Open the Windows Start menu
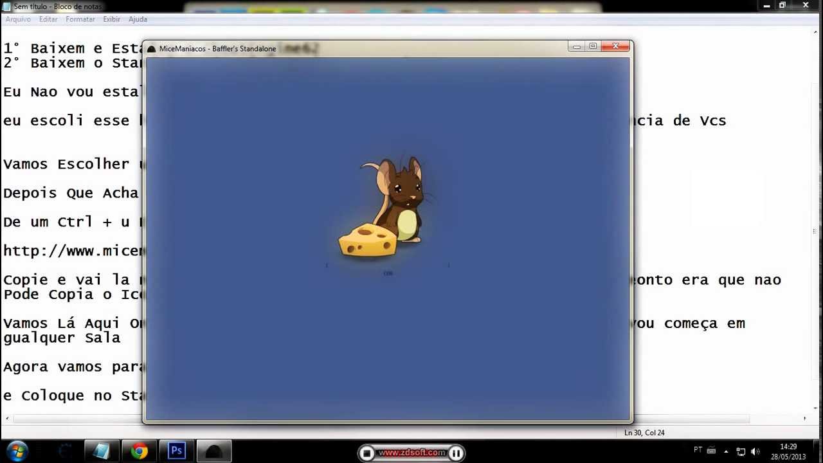 (x=17, y=451)
